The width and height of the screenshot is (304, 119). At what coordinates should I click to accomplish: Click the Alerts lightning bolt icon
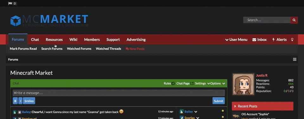tap(274, 40)
